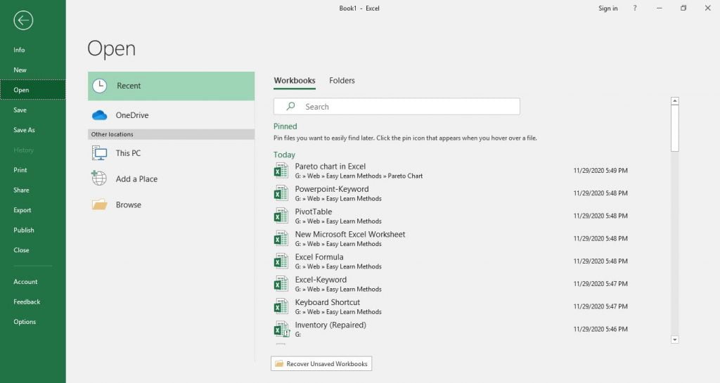Open the Publish page
The width and height of the screenshot is (720, 383).
(x=32, y=230)
